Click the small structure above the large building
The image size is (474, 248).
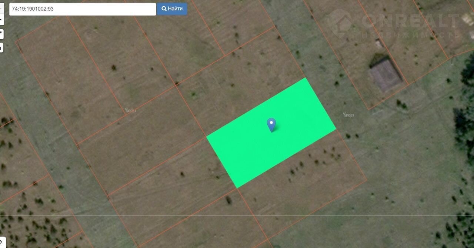379,44
